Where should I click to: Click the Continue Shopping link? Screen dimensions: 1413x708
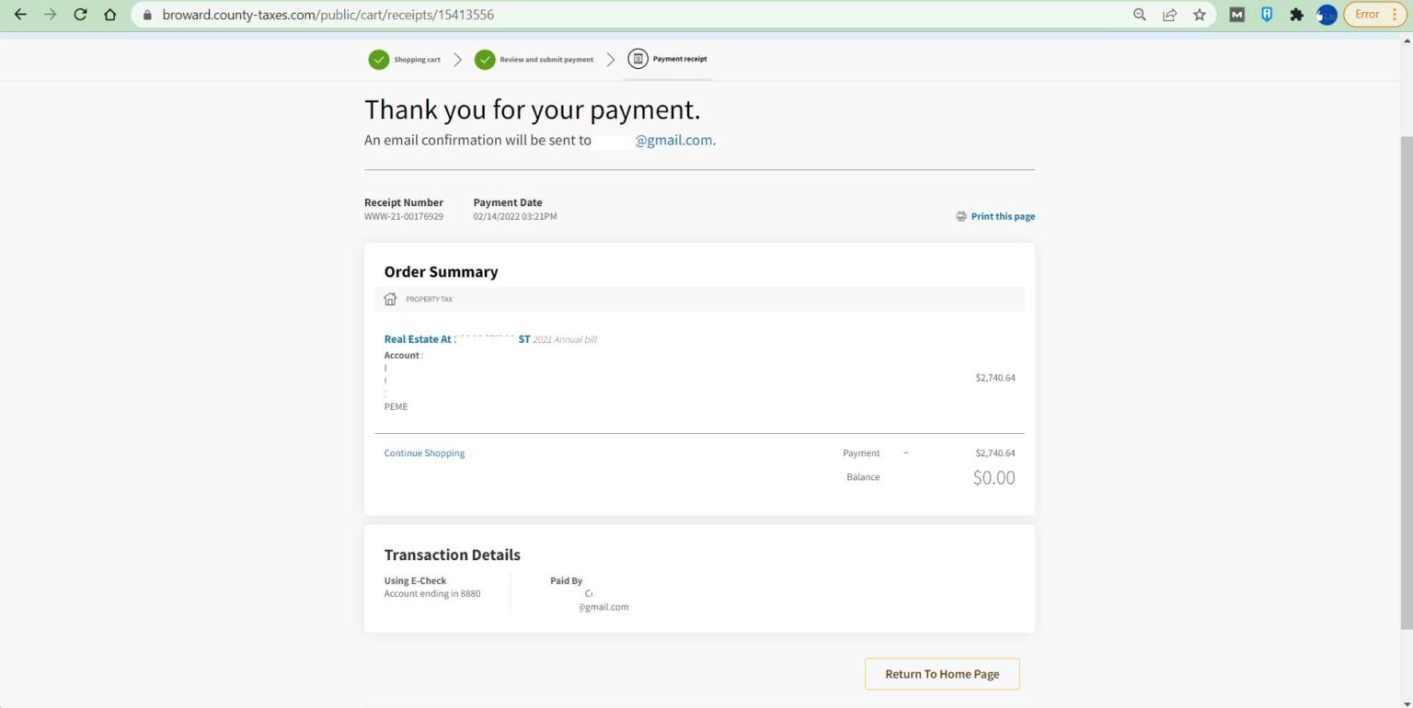point(424,453)
